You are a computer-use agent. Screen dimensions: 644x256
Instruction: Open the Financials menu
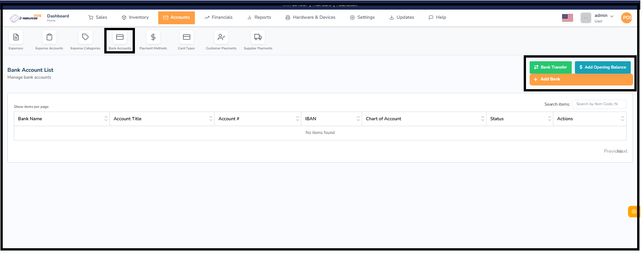219,17
